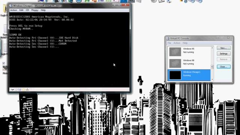Maximize the Windows Chicago1 Virtual PC window

[x=119, y=5]
